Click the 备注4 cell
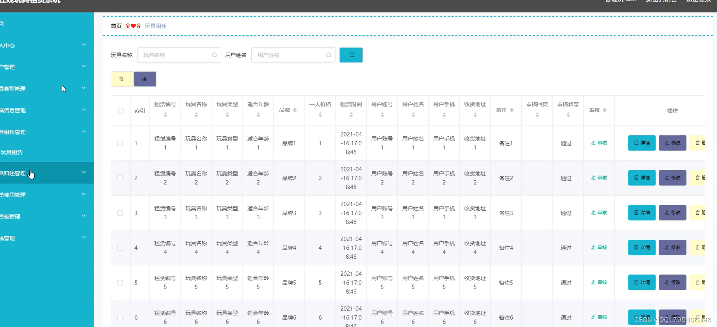Viewport: 717px width, 327px height. 506,248
